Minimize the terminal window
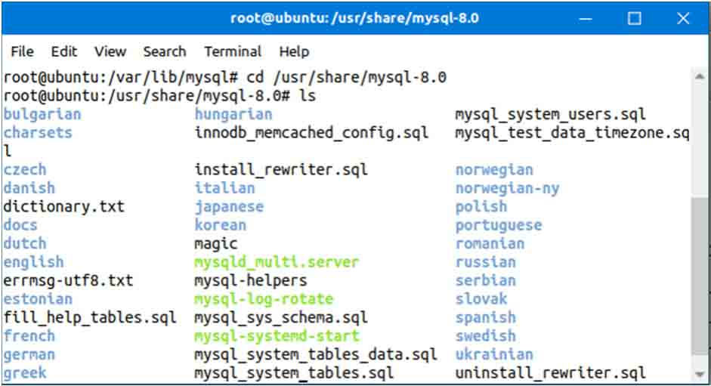This screenshot has width=711, height=386. [586, 19]
